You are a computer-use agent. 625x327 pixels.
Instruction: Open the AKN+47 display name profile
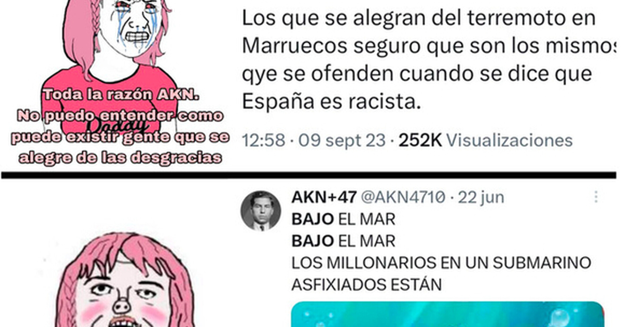[324, 197]
